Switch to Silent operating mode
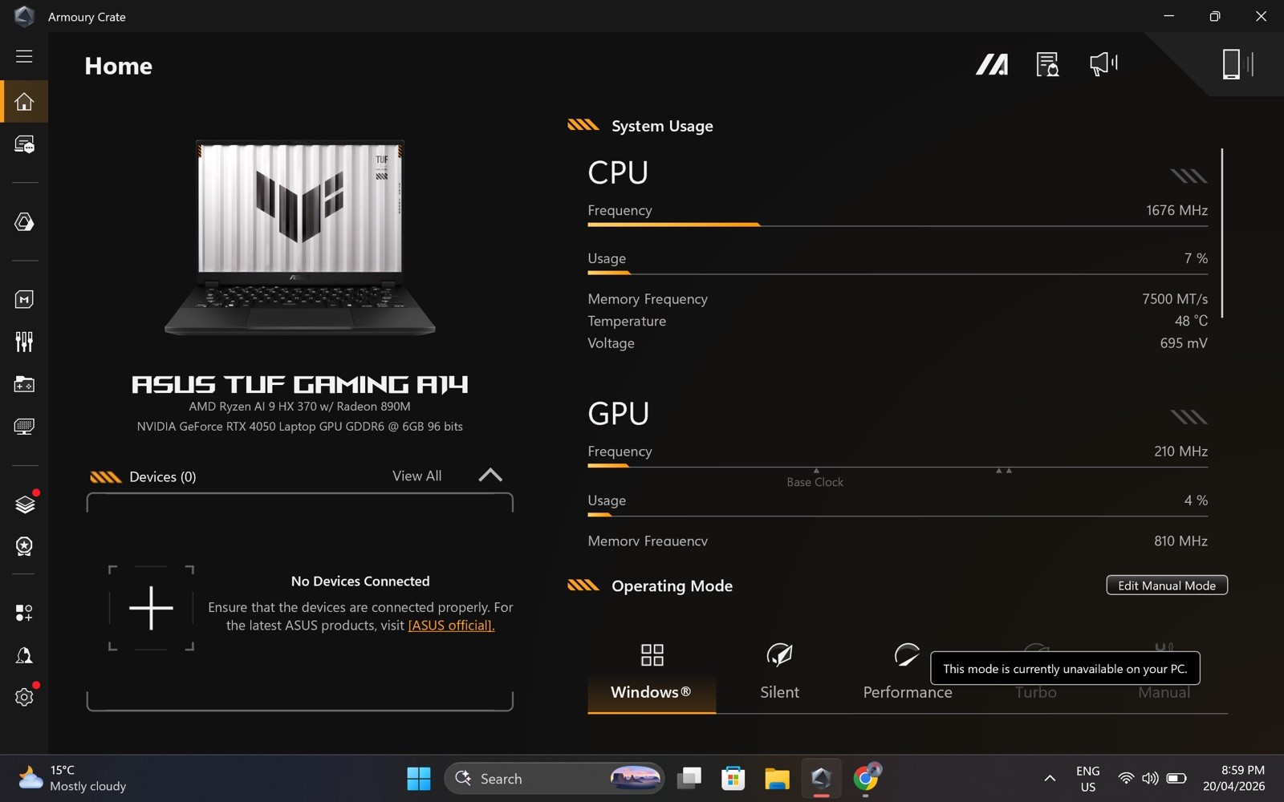 [x=779, y=672]
